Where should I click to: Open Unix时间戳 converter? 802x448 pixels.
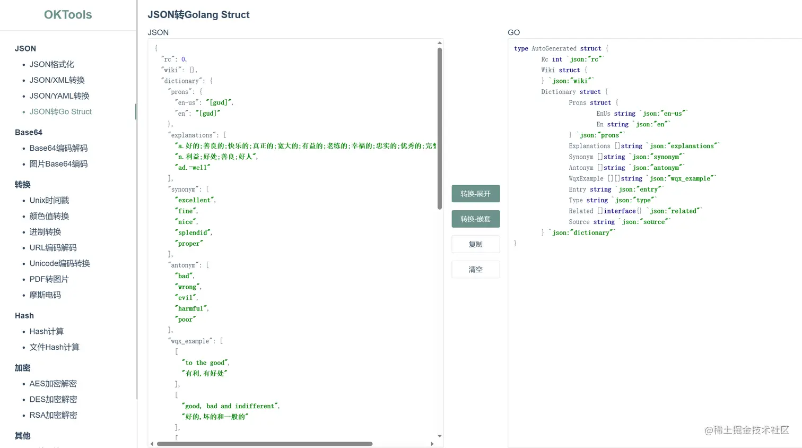[x=49, y=200]
